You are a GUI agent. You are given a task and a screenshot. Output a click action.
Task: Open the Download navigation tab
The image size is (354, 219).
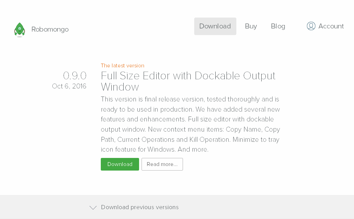coord(215,26)
